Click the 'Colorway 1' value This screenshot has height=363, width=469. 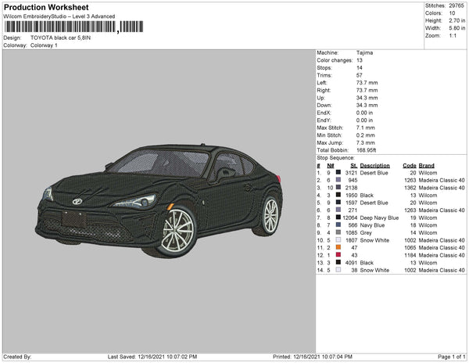click(x=44, y=45)
